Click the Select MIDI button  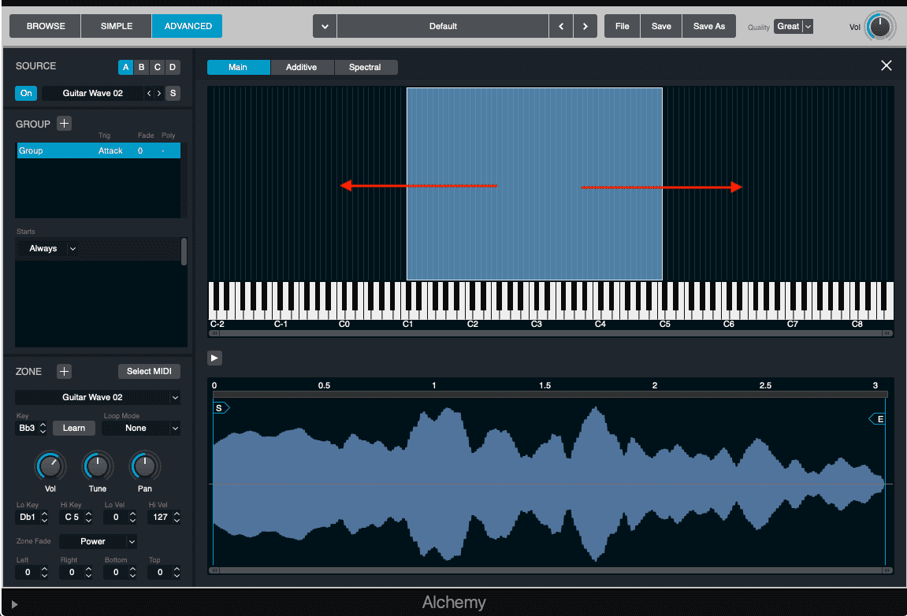(149, 371)
